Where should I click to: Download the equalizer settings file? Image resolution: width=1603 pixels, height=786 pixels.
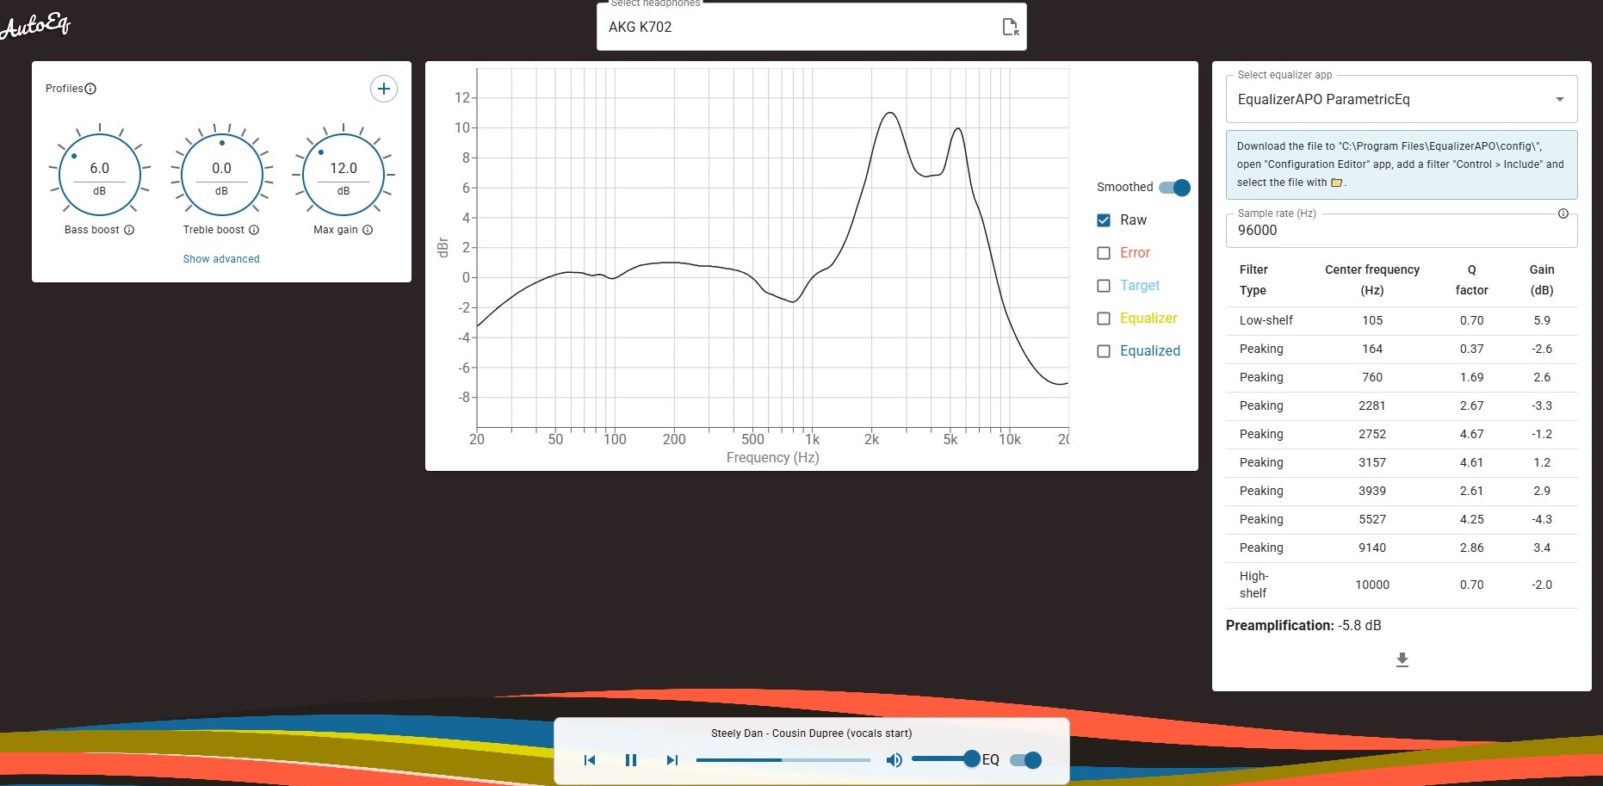(1402, 659)
